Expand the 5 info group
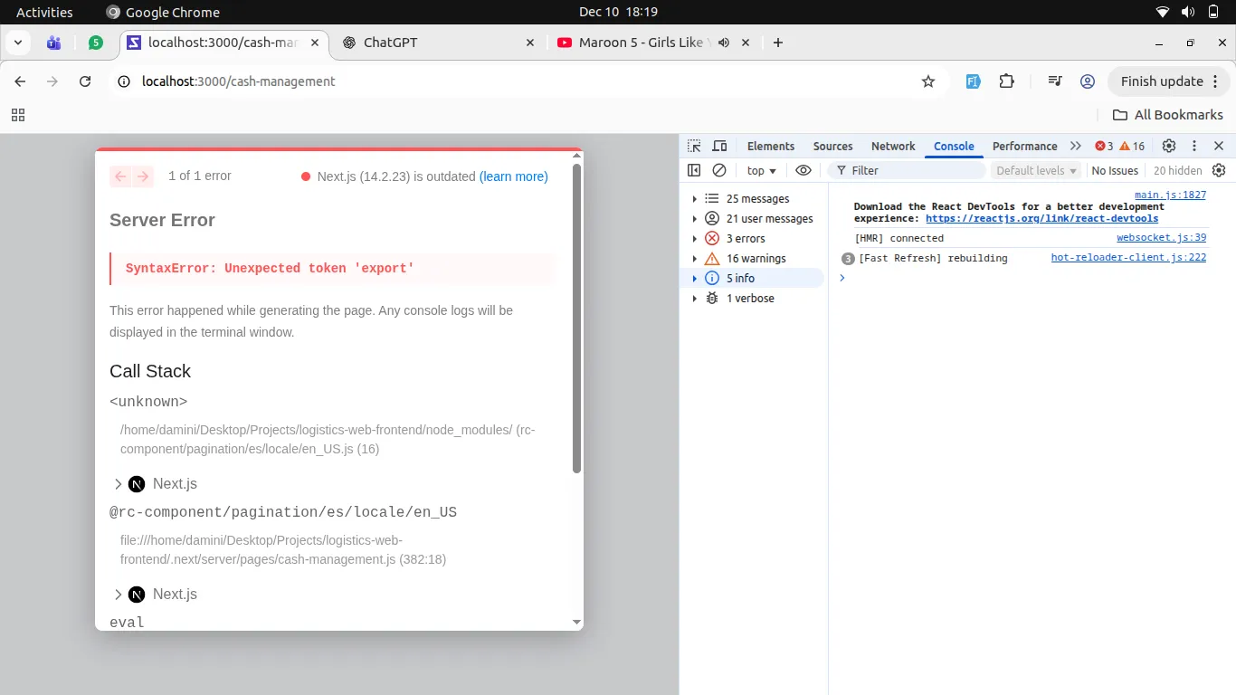1236x695 pixels. click(694, 279)
